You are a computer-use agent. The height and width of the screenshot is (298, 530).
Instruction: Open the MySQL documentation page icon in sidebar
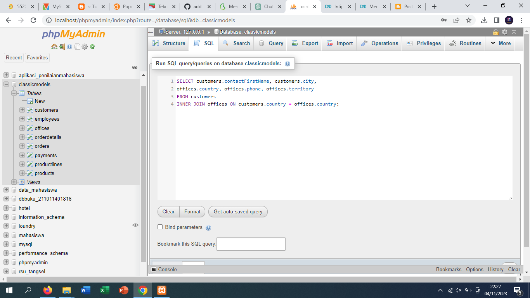click(77, 47)
